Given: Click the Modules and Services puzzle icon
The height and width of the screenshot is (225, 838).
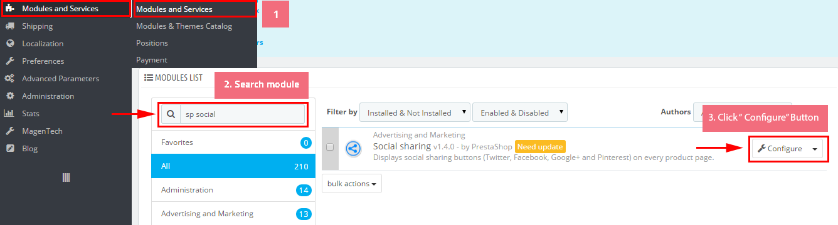Looking at the screenshot, I should pyautogui.click(x=9, y=9).
